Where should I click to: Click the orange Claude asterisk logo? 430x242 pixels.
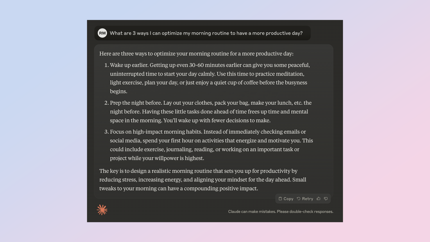click(x=102, y=210)
